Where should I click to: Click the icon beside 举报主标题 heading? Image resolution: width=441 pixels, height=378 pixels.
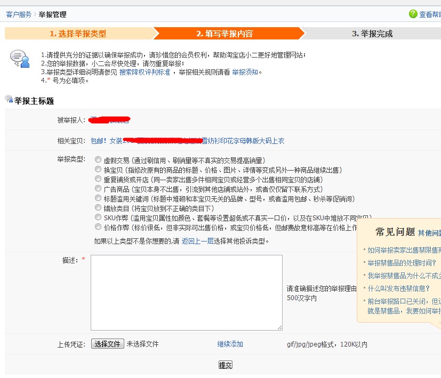coord(9,99)
